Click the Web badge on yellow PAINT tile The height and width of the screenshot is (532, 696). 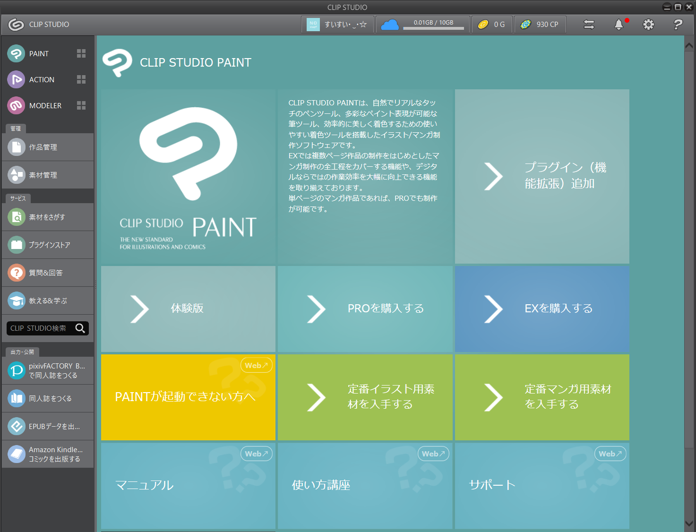(x=257, y=365)
